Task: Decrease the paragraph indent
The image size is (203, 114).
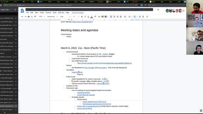Action: tap(140, 17)
